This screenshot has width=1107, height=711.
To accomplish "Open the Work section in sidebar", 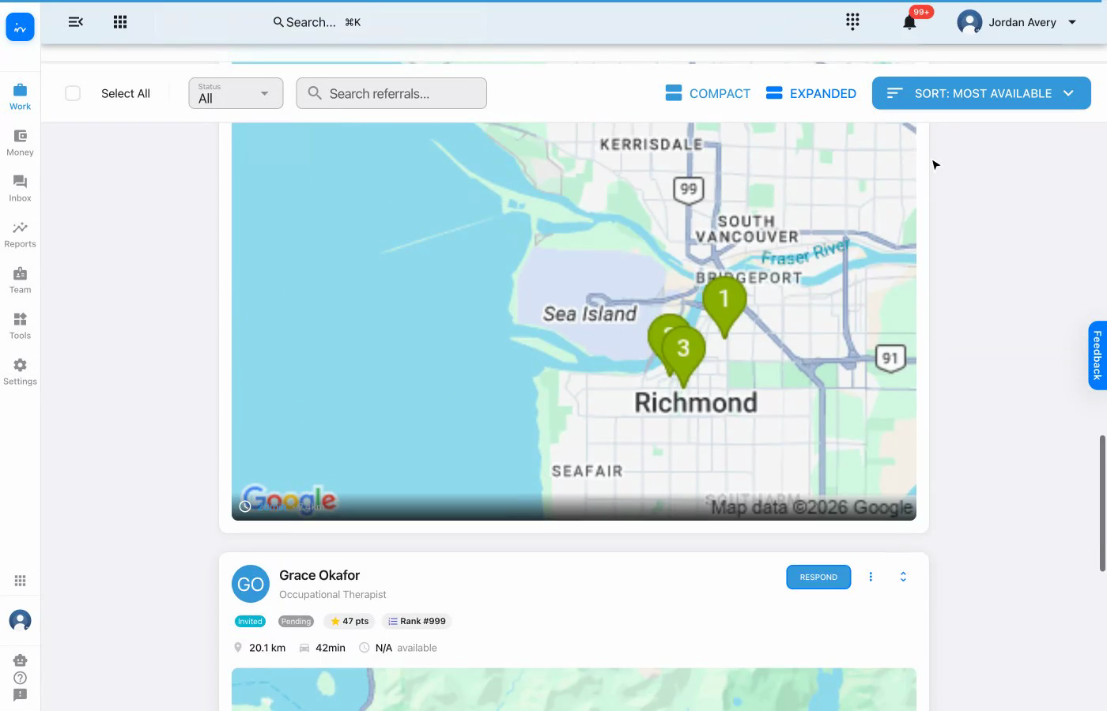I will click(20, 96).
